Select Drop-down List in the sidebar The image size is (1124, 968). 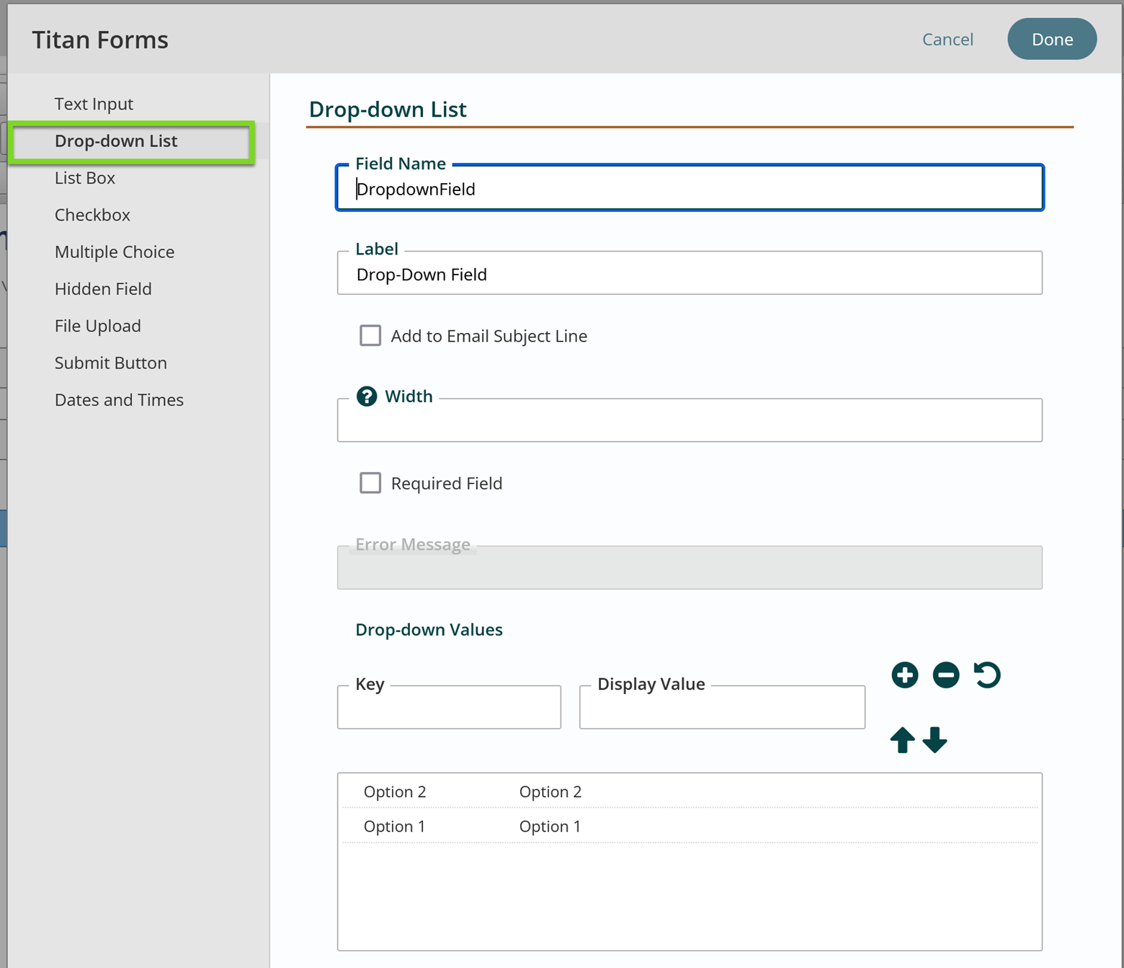tap(116, 141)
